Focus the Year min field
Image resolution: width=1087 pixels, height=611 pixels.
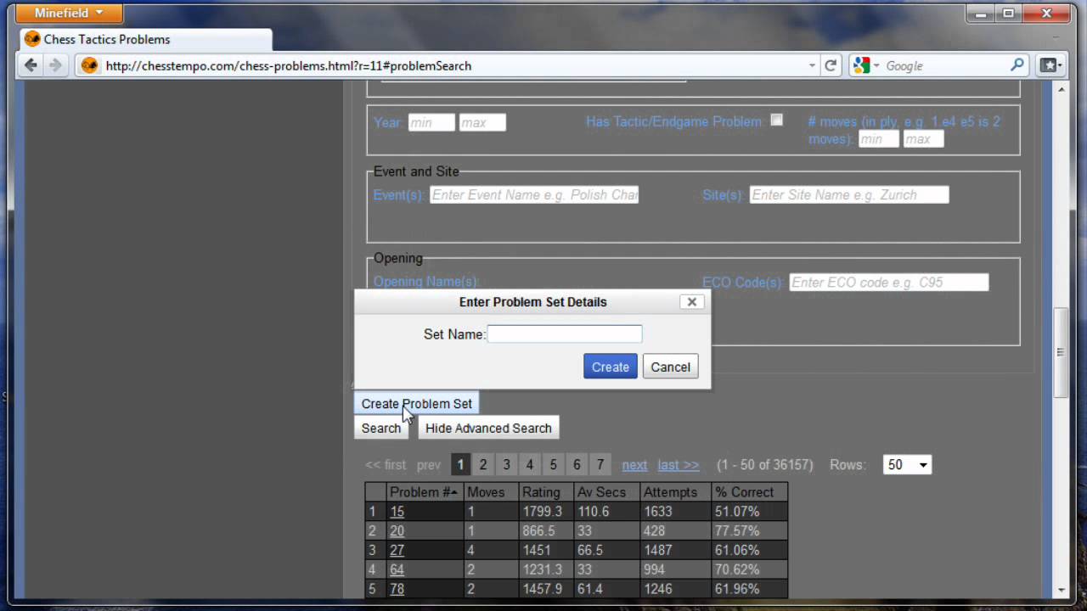click(x=431, y=122)
